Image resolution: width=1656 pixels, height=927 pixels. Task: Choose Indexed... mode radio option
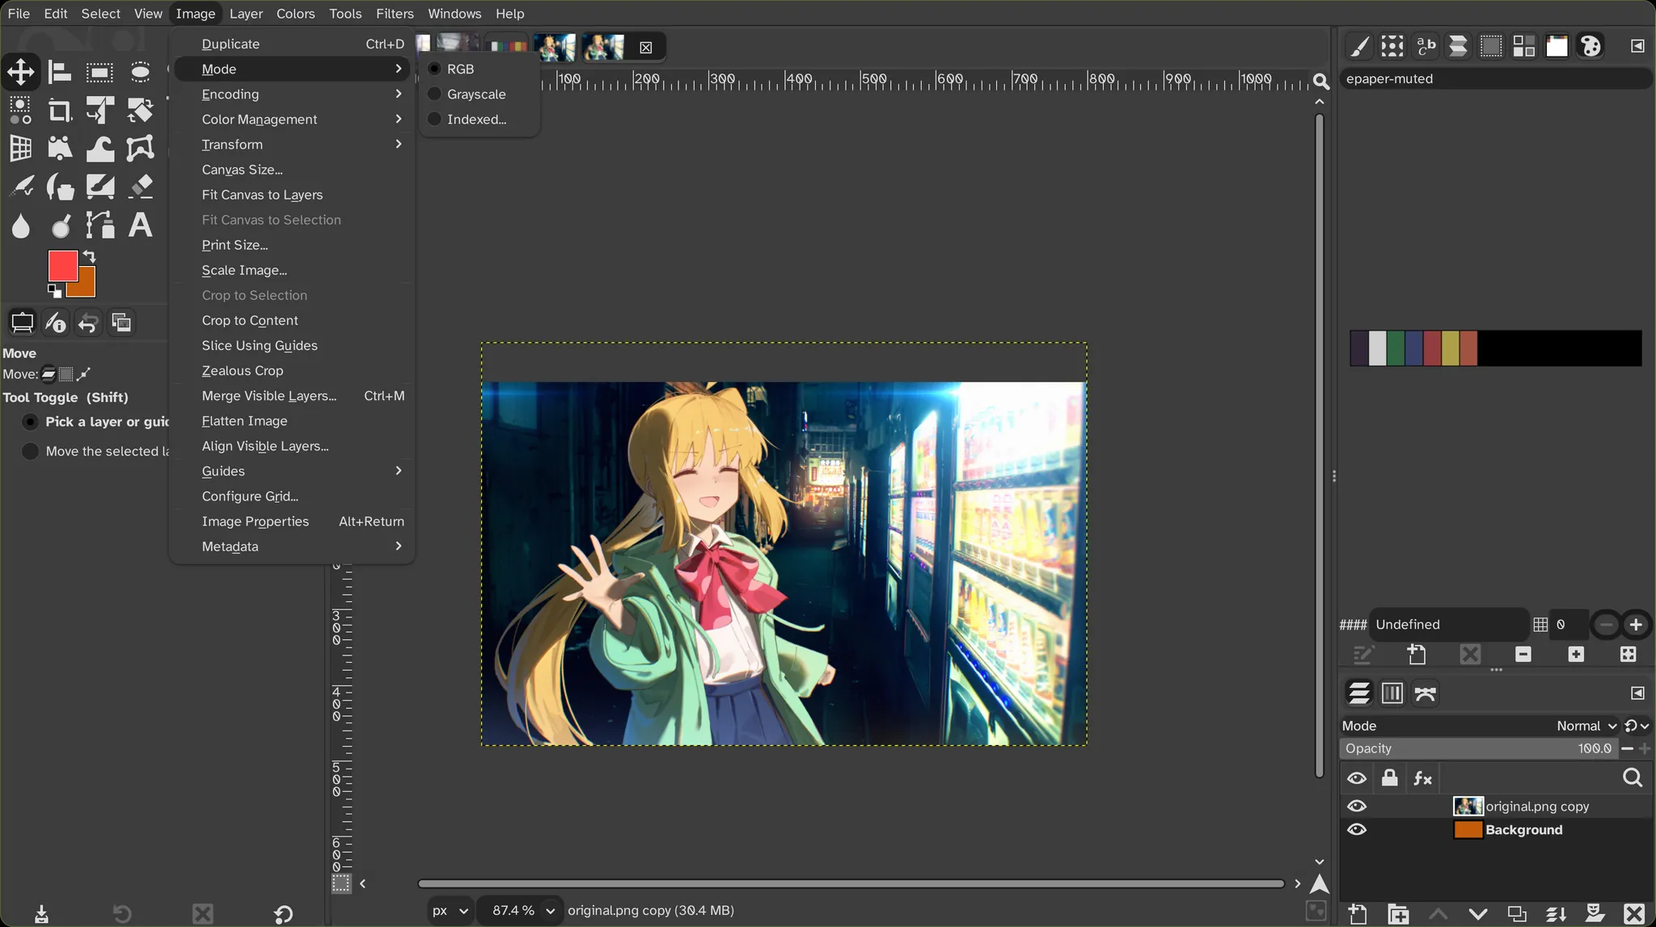[434, 119]
